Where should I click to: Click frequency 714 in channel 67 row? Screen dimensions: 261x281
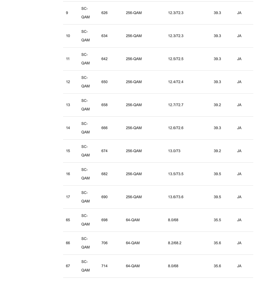[104, 266]
